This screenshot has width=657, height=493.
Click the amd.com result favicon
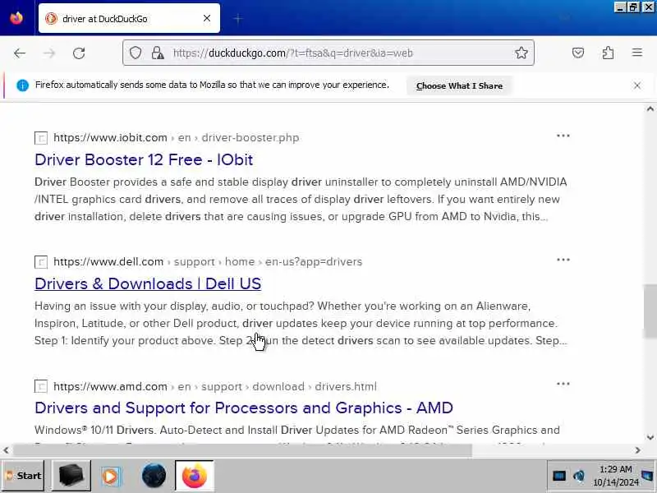coord(40,386)
